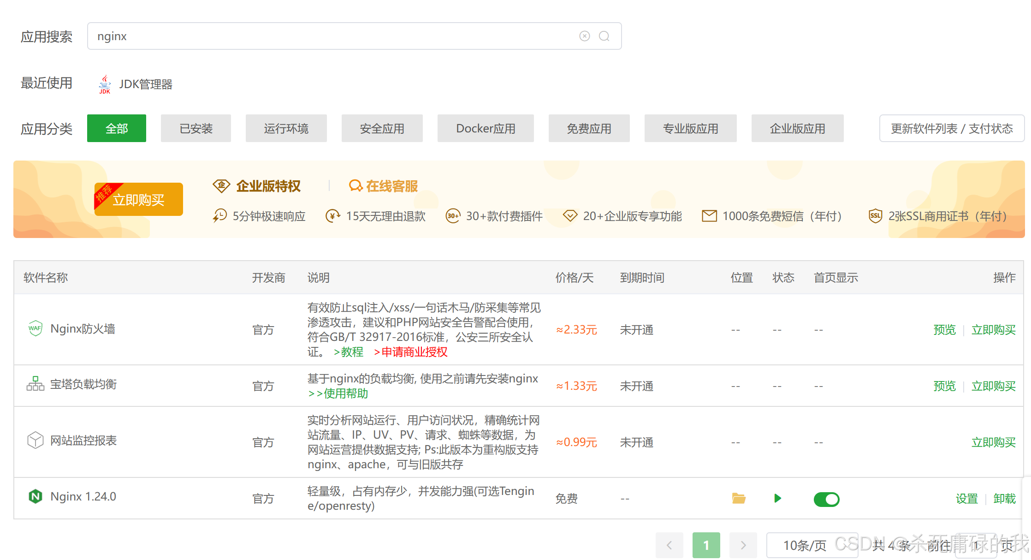Viewport: 1031px width, 560px height.
Task: Click the 到期时间 column header
Action: [642, 277]
